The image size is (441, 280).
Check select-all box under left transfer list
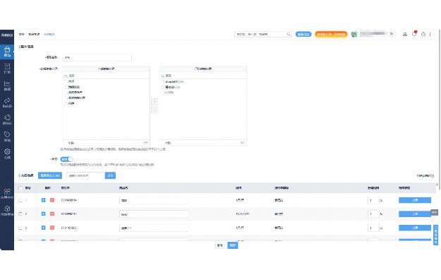click(66, 143)
